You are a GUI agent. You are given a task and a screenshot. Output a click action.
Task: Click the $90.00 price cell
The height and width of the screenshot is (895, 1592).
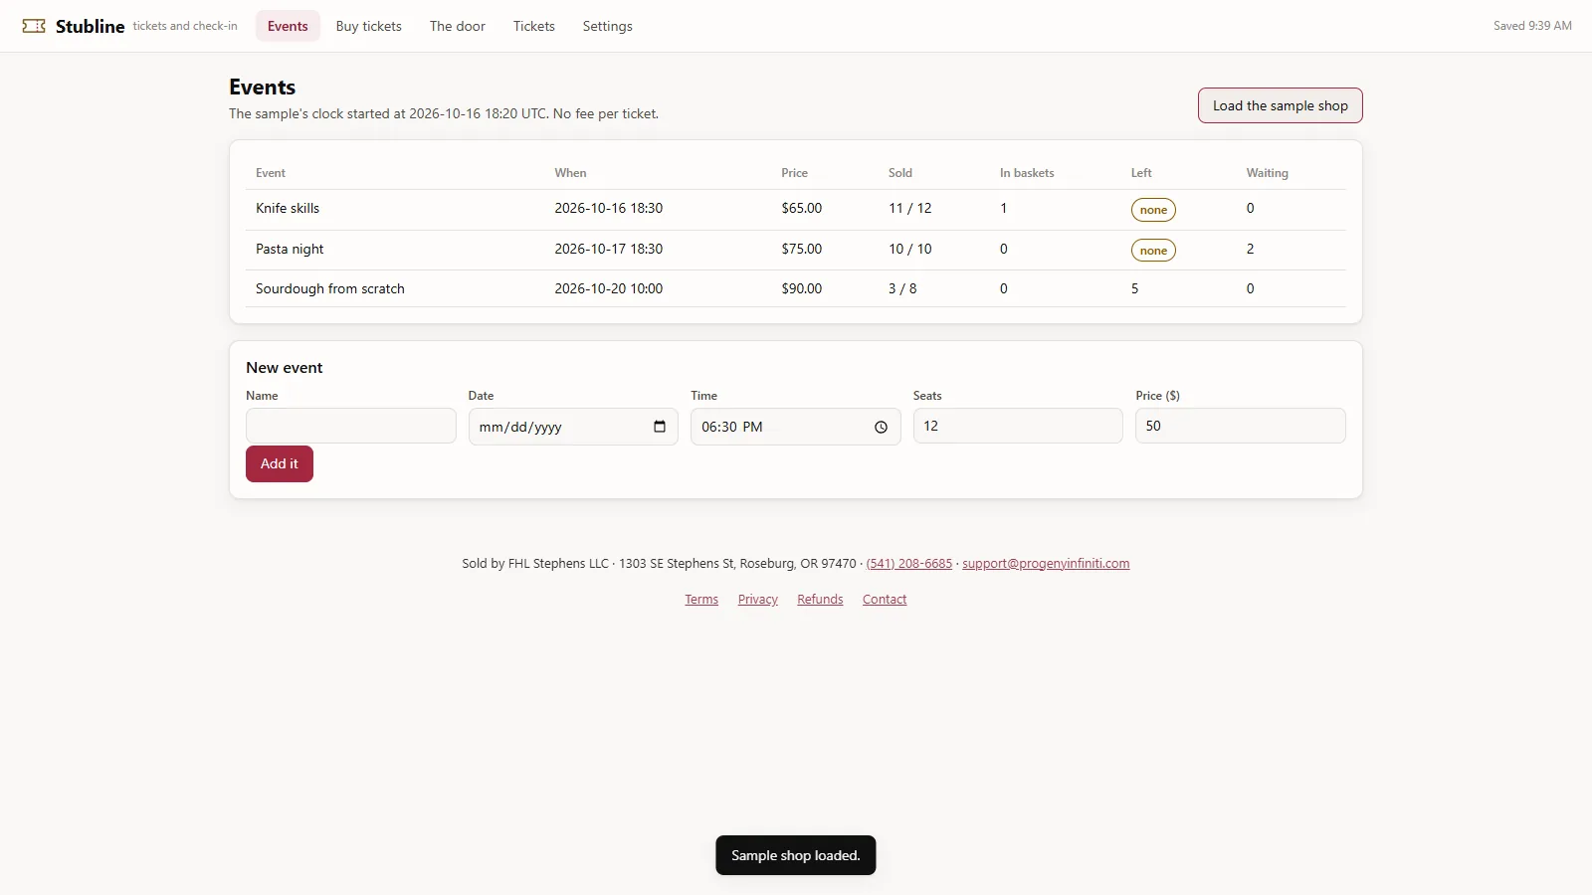(x=802, y=288)
